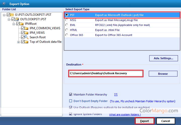Click the Destination path input field

click(106, 73)
